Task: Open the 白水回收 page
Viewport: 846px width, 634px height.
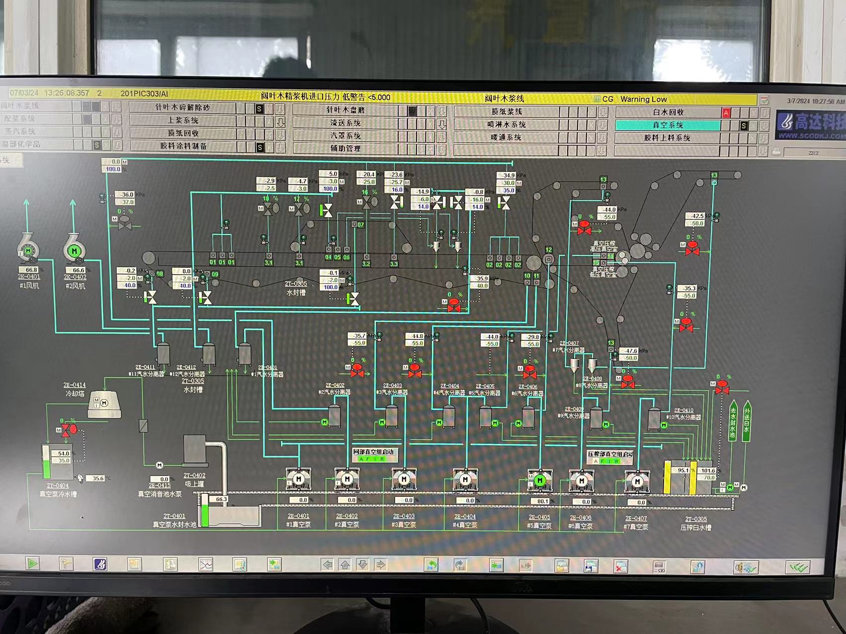Action: tap(668, 112)
